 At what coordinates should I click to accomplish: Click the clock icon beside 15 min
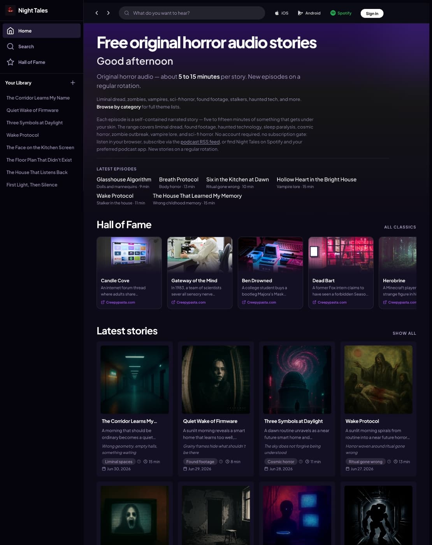click(x=145, y=462)
